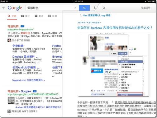Tap profile avatar next to 您分享了這個項目

[9, 40]
